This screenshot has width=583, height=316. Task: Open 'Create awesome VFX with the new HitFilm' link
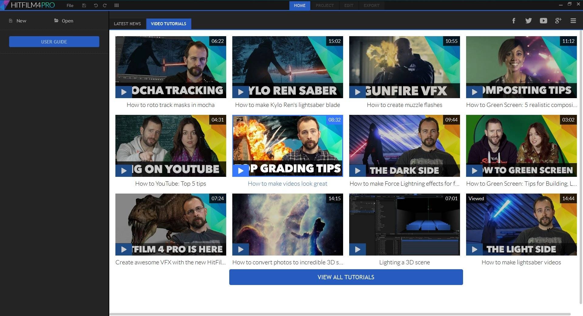[x=171, y=262]
